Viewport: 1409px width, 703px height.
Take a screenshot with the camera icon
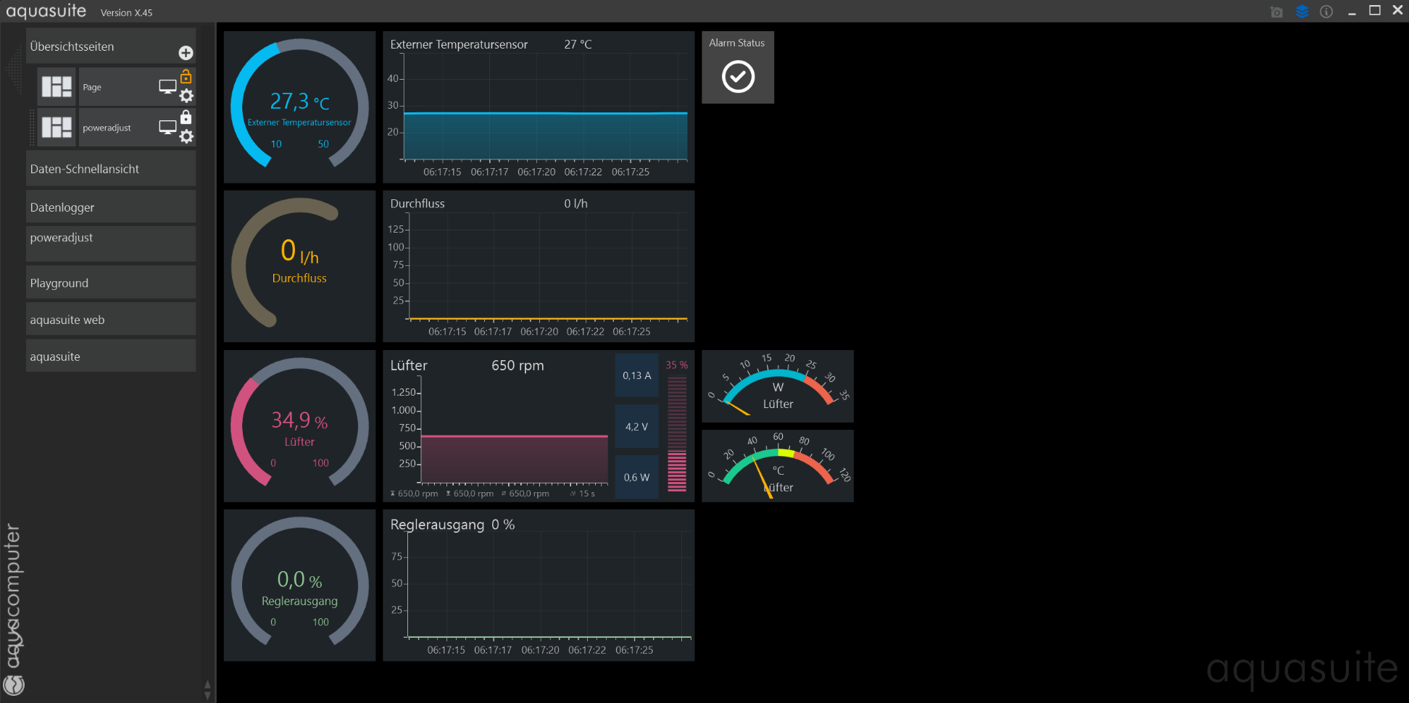click(x=1276, y=12)
